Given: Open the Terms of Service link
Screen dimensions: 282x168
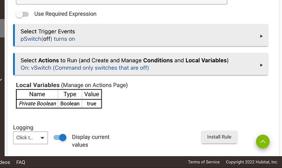Looking at the screenshot, I should click(204, 162).
